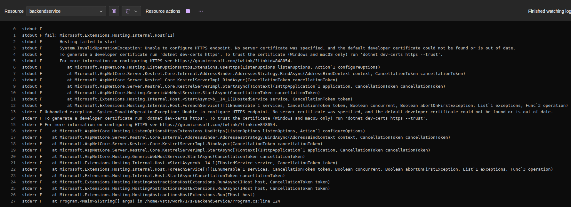Click the 'Resource actions' label
Viewport: 571px width, 207px height.
tap(163, 11)
